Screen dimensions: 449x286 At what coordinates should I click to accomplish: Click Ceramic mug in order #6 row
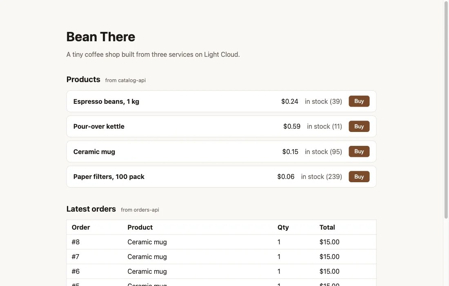pos(147,271)
